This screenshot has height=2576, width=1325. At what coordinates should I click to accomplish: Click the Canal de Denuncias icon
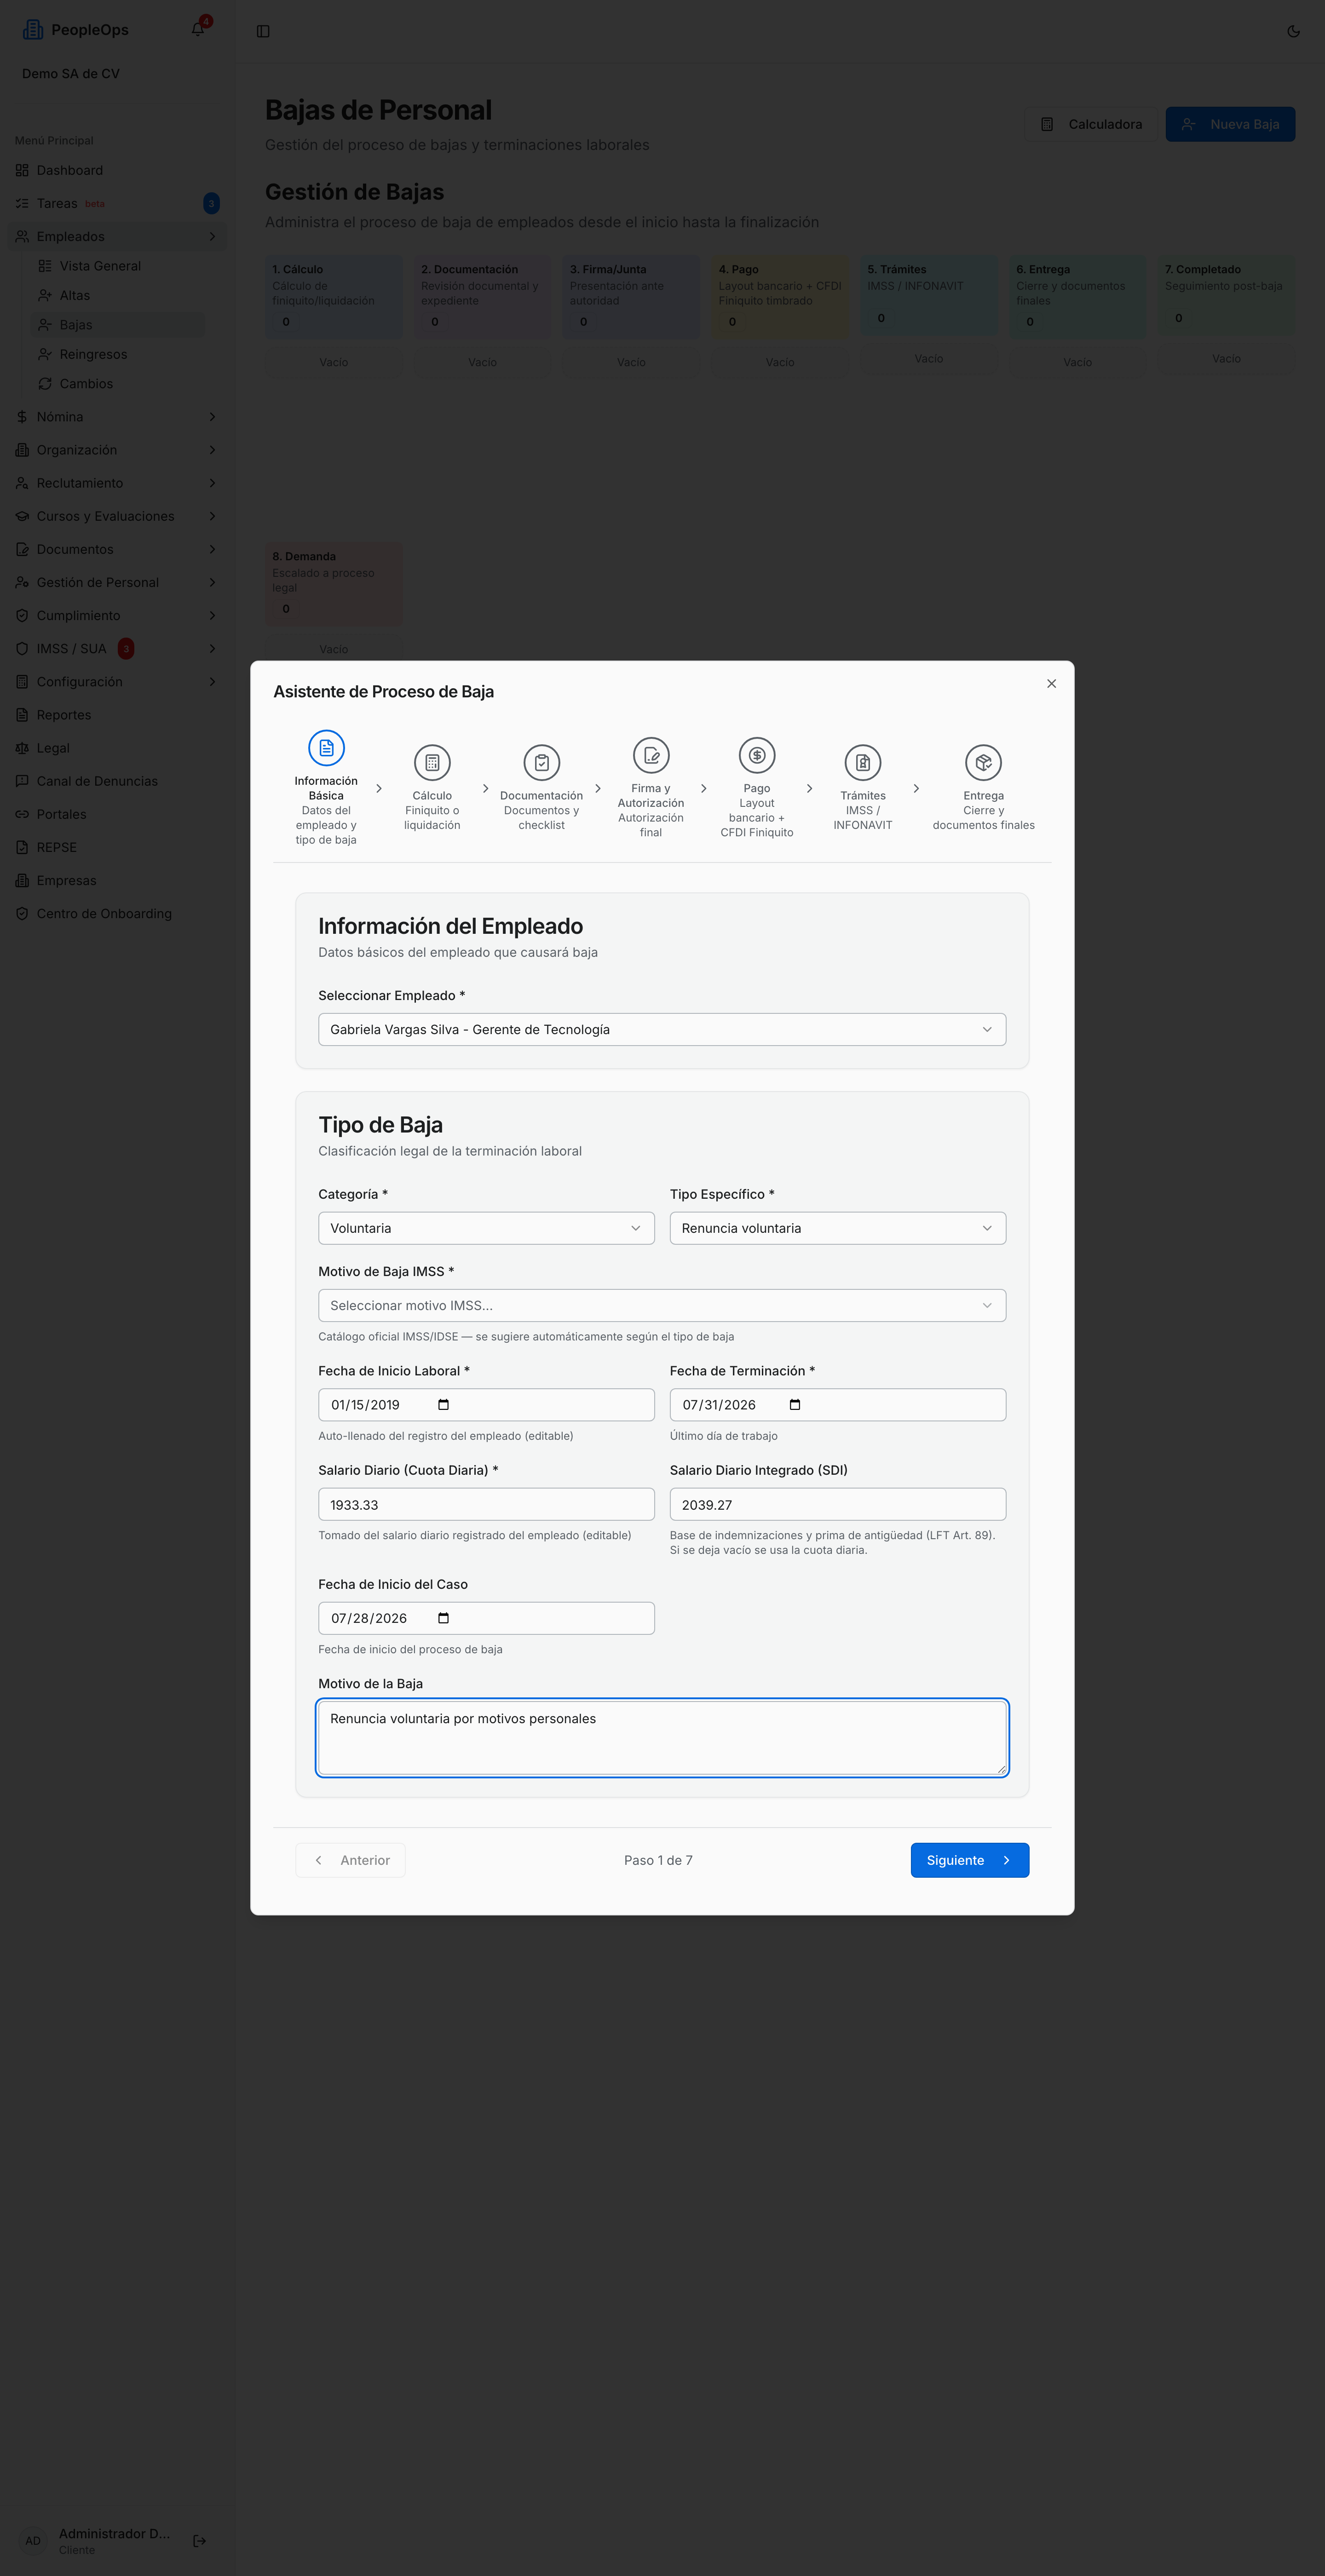tap(22, 781)
